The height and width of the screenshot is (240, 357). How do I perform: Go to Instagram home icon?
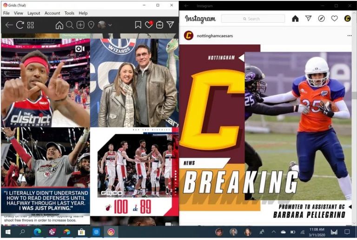point(295,19)
